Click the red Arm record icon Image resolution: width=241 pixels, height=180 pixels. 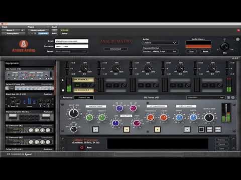(82, 147)
